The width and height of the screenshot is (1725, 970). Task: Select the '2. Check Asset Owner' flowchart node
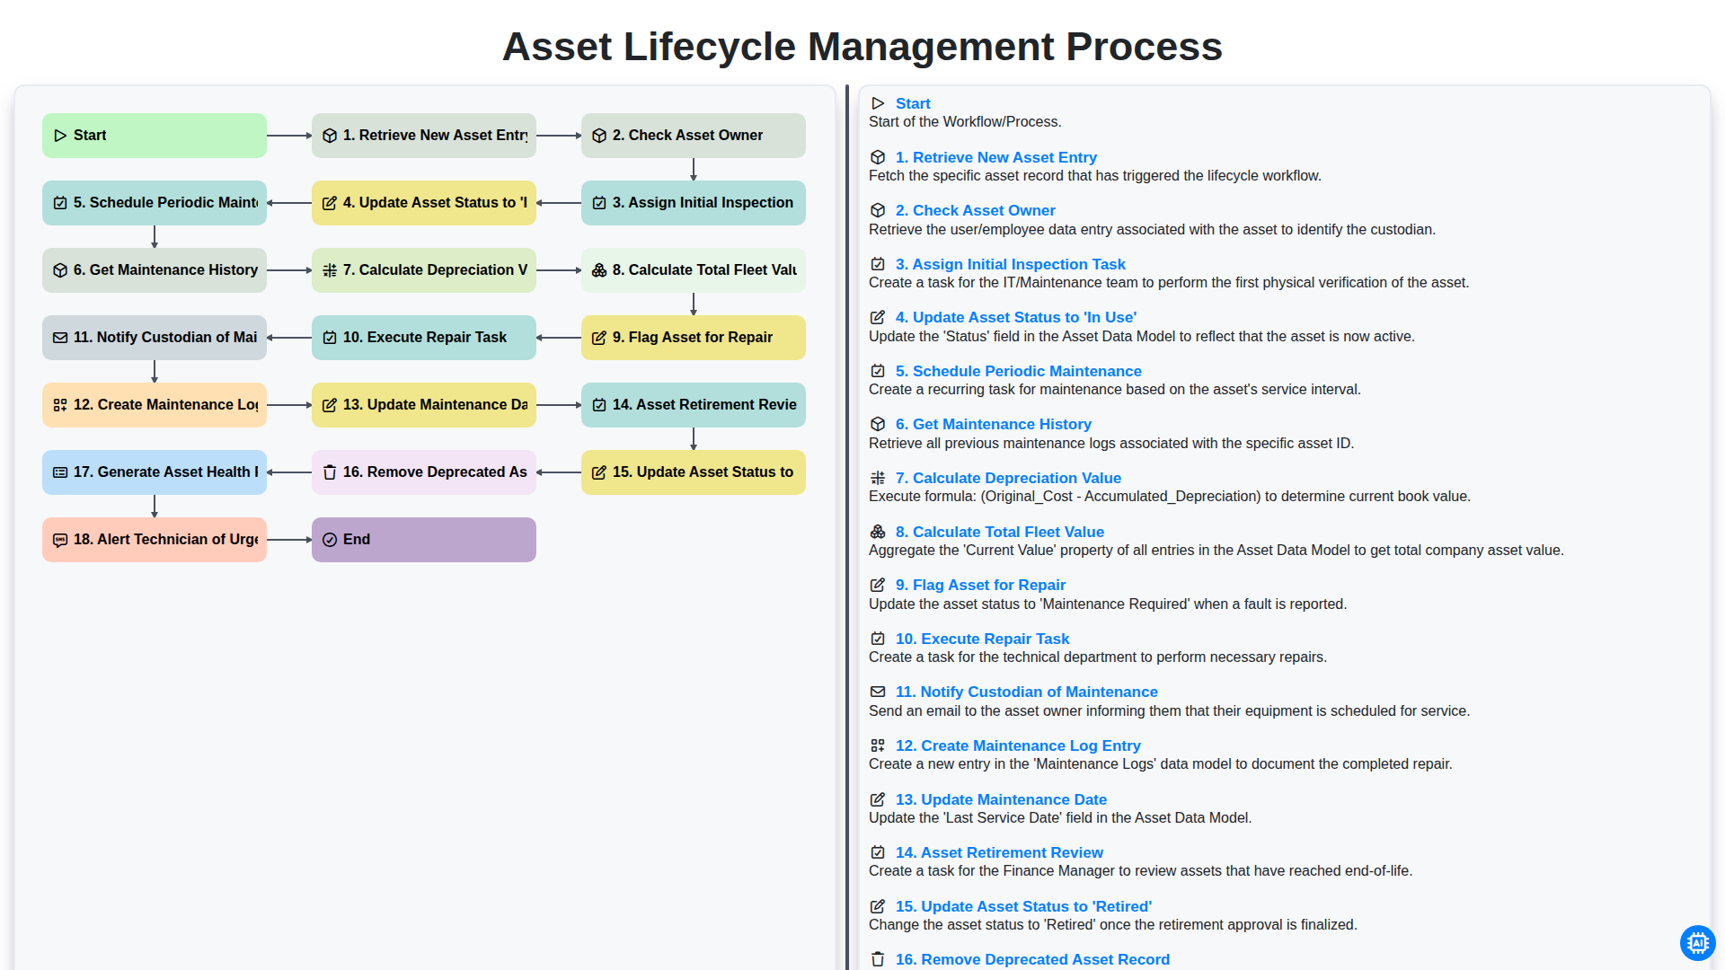point(694,136)
